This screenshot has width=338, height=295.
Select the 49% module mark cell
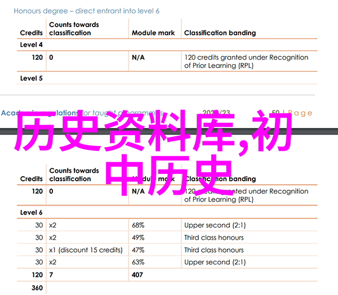[138, 237]
